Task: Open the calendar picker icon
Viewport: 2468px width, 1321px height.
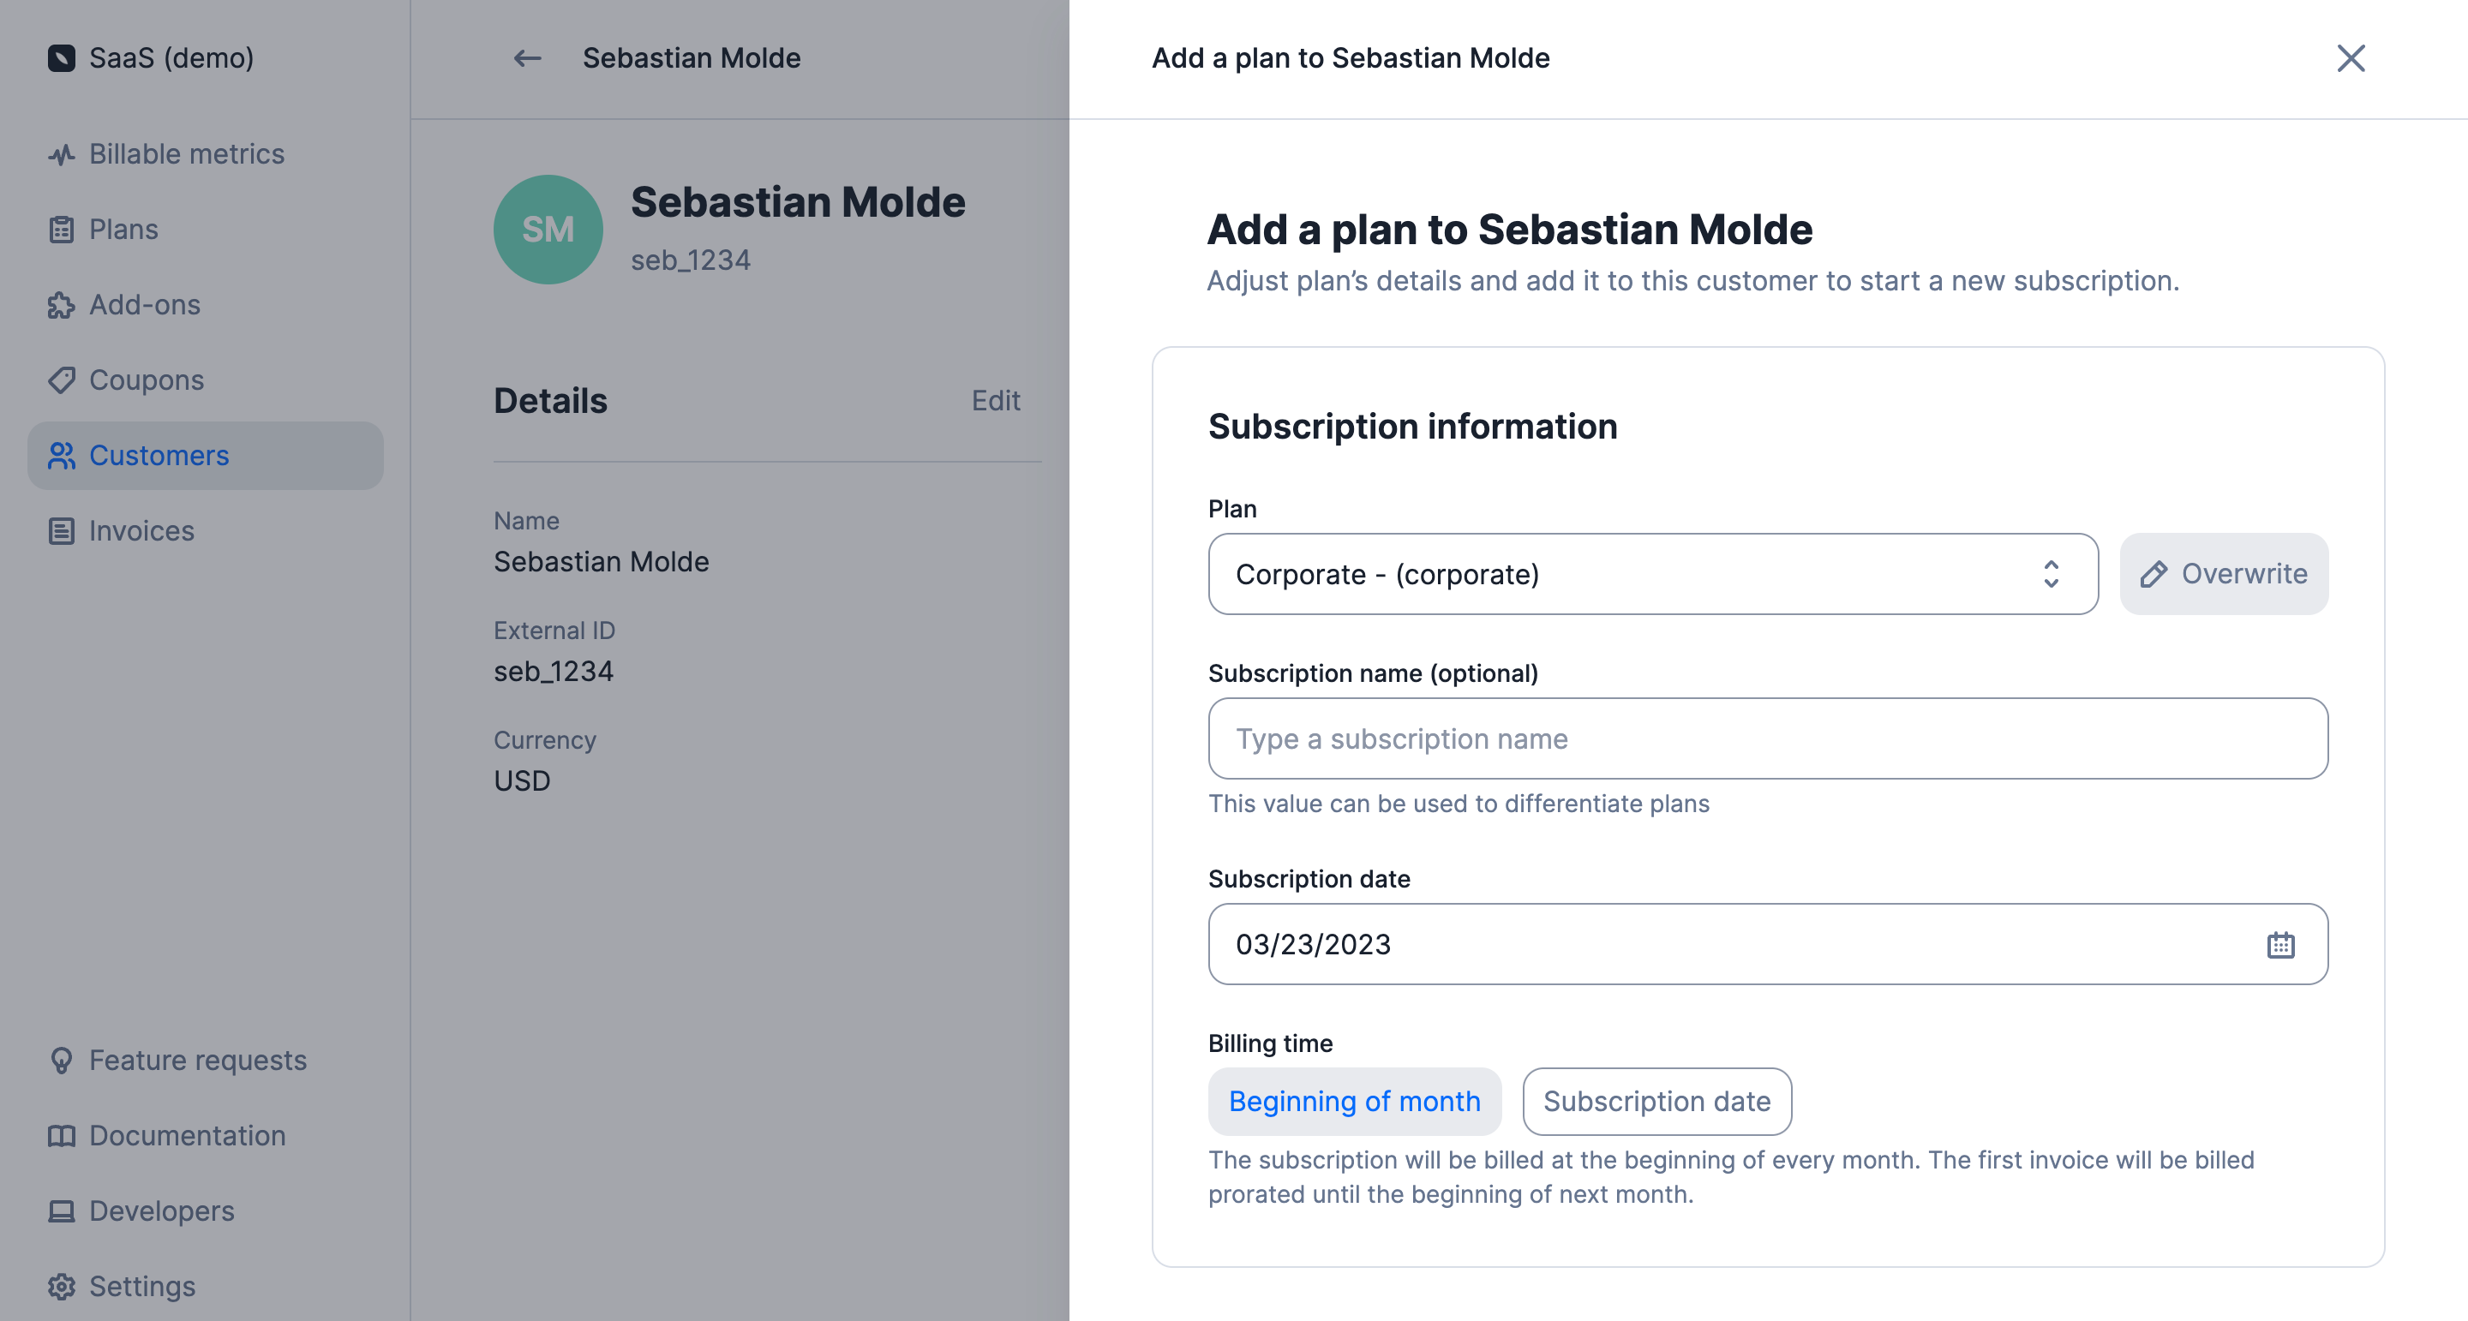Action: pyautogui.click(x=2280, y=945)
